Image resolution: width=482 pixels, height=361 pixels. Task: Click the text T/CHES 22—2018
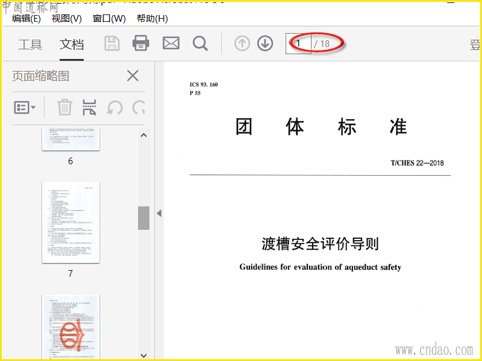[417, 163]
